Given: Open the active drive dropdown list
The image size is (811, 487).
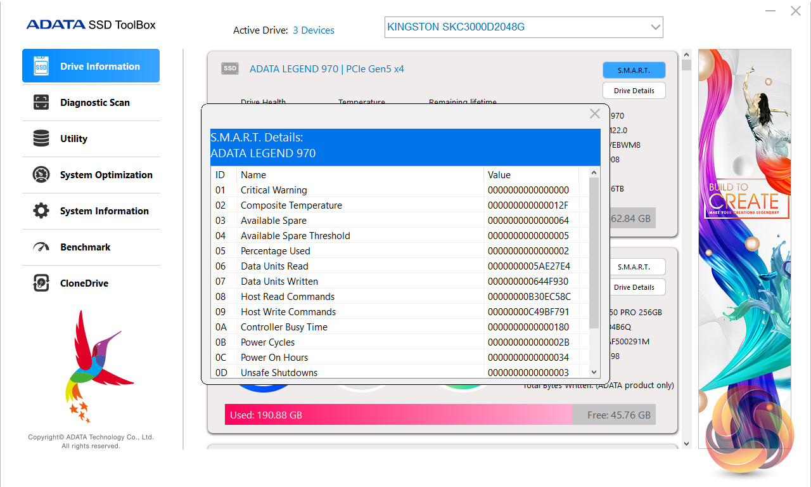Looking at the screenshot, I should click(x=655, y=27).
